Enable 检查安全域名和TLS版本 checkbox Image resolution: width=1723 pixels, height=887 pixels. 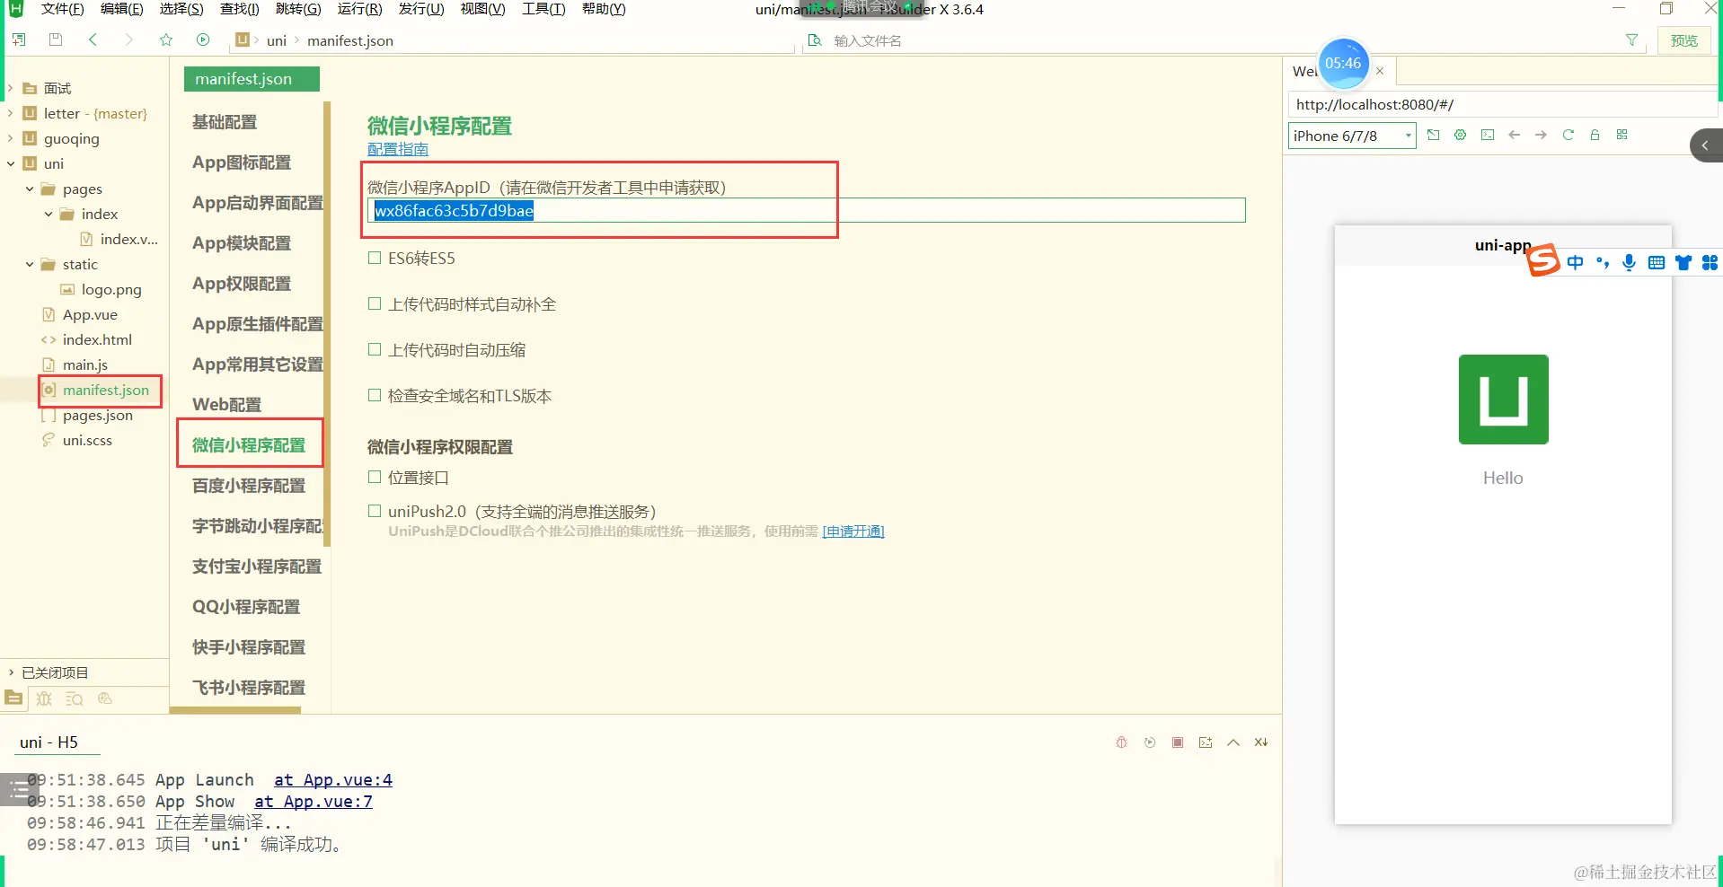click(375, 395)
